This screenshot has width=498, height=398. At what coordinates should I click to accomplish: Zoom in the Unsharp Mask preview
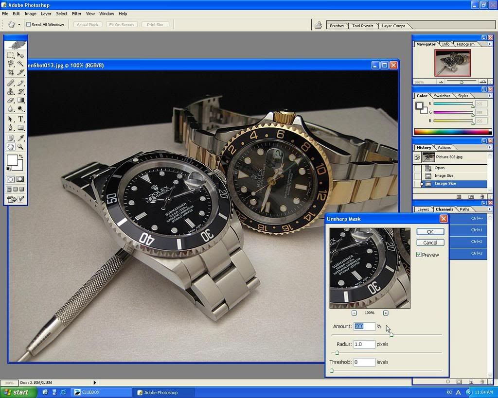click(386, 313)
